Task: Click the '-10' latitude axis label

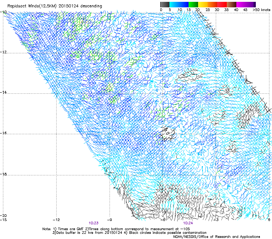Action: 3,12
